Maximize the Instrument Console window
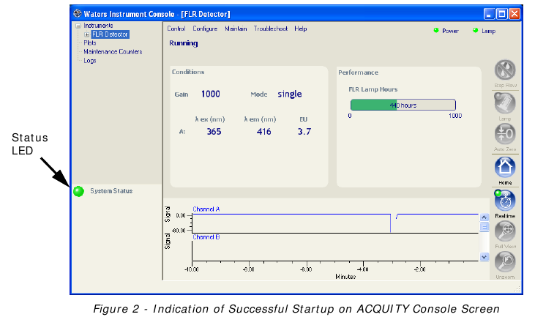This screenshot has height=317, width=535. 501,14
